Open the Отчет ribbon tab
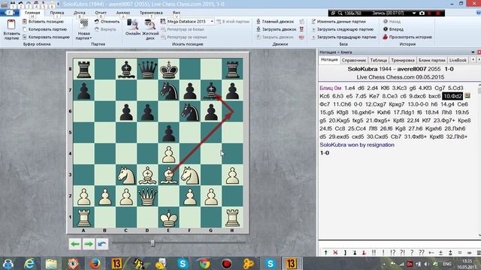Image resolution: width=481 pixels, height=270 pixels. (x=101, y=13)
